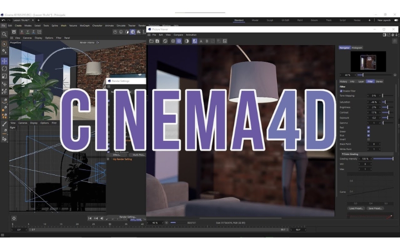Viewport: 400px width, 250px height.
Task: Open the MoGraph menu
Action: coord(84,25)
